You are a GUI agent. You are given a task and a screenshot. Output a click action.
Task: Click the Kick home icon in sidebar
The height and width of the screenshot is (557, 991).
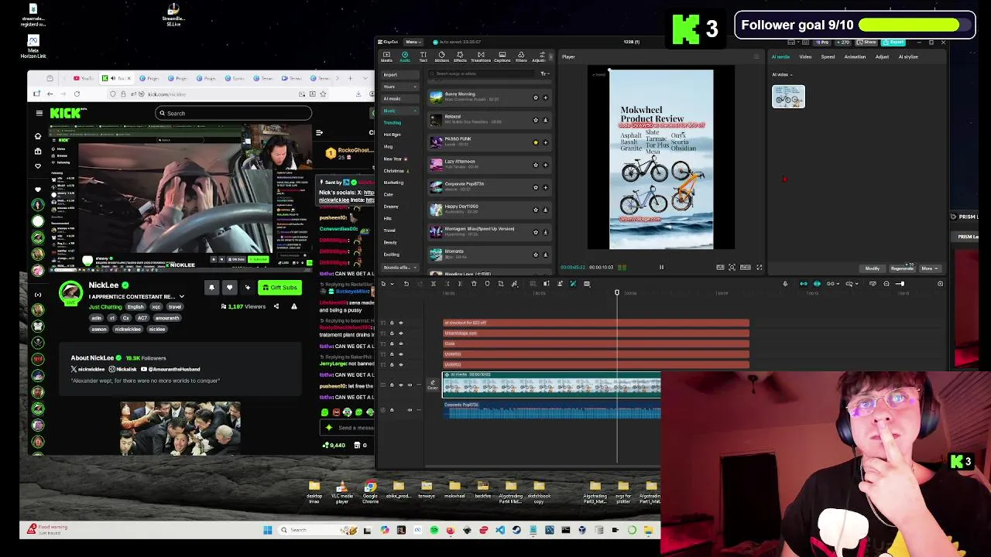37,136
